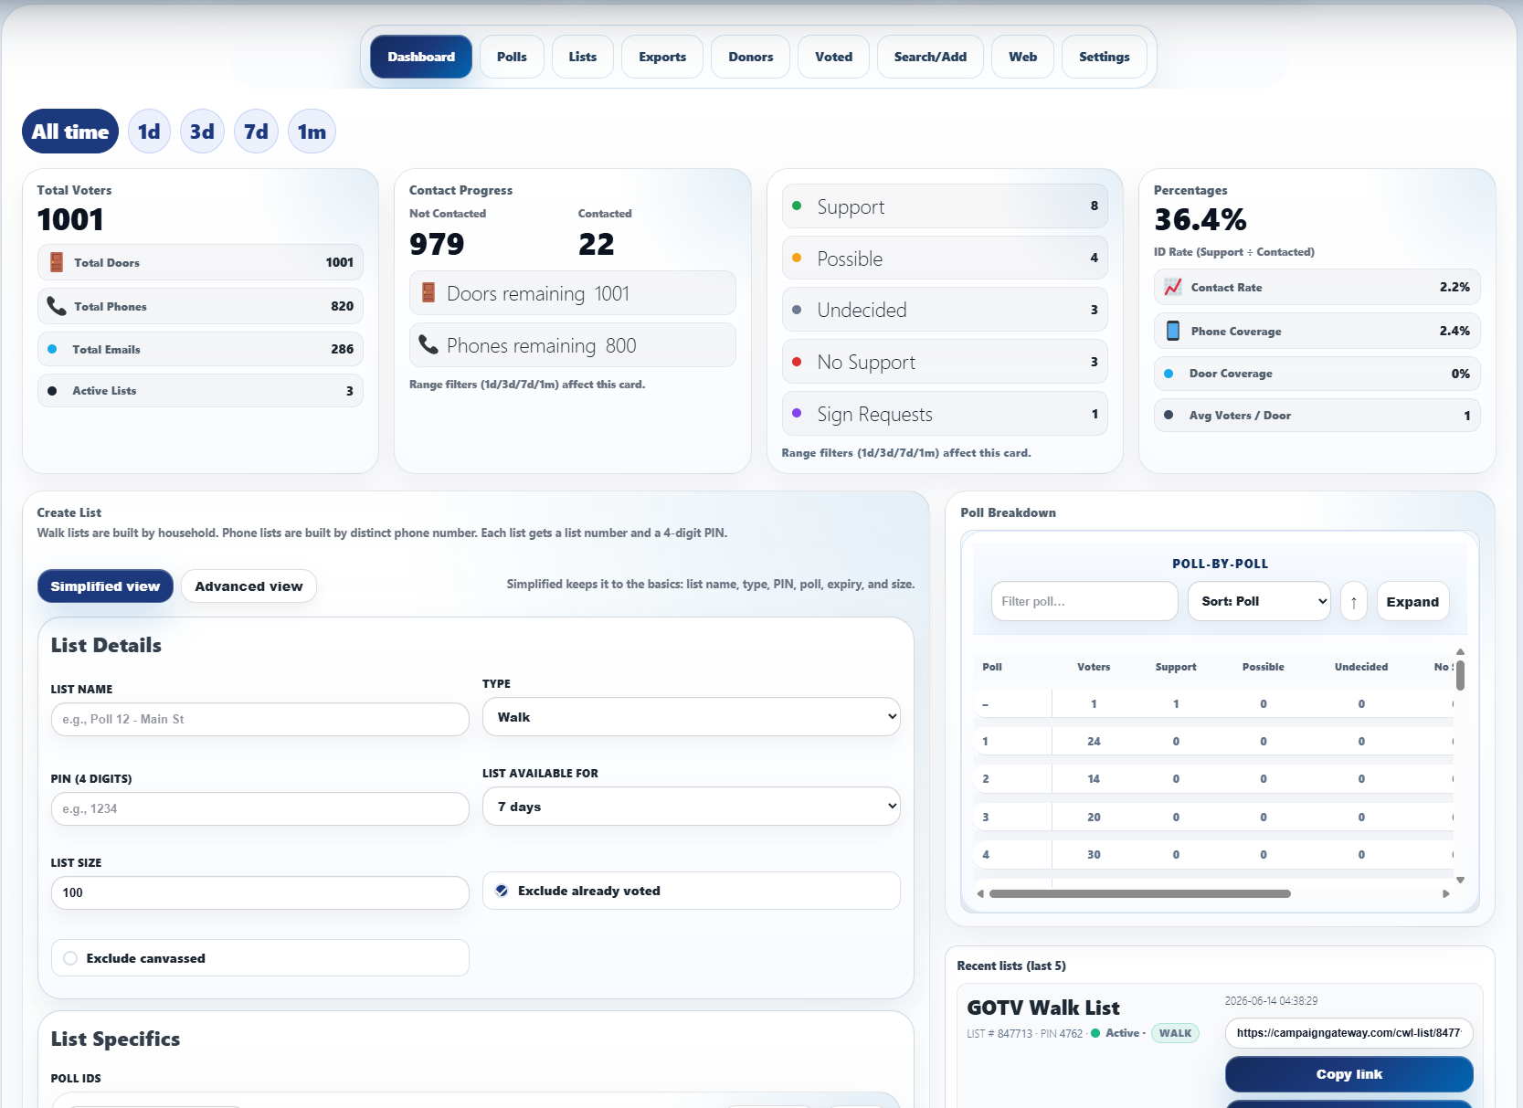The height and width of the screenshot is (1108, 1523).
Task: Expand the Poll Breakdown table
Action: (x=1412, y=601)
